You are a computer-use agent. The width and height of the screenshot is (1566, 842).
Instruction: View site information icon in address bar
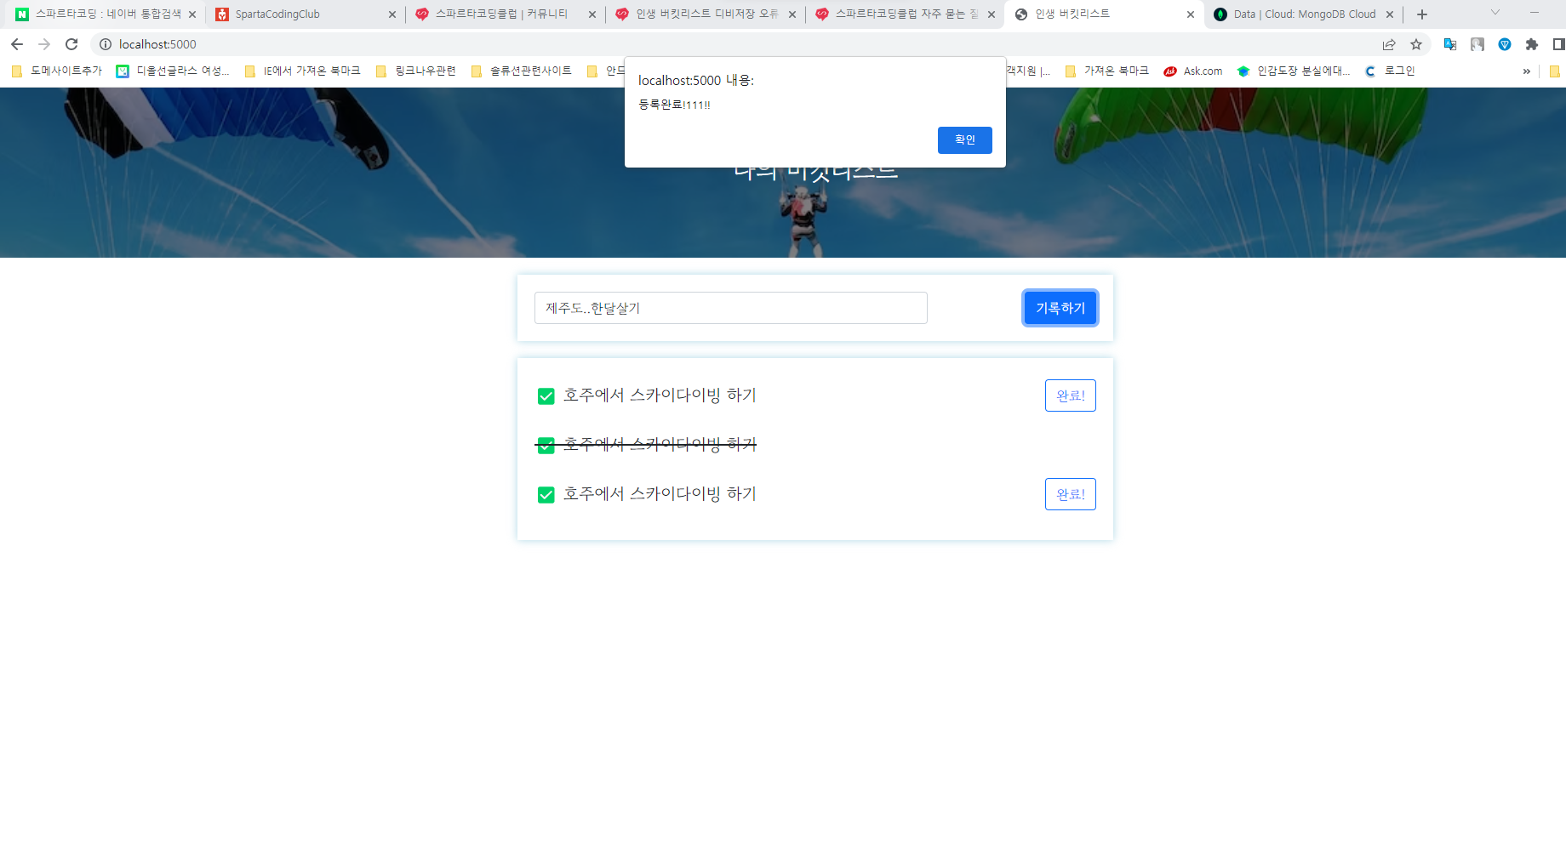tap(106, 44)
